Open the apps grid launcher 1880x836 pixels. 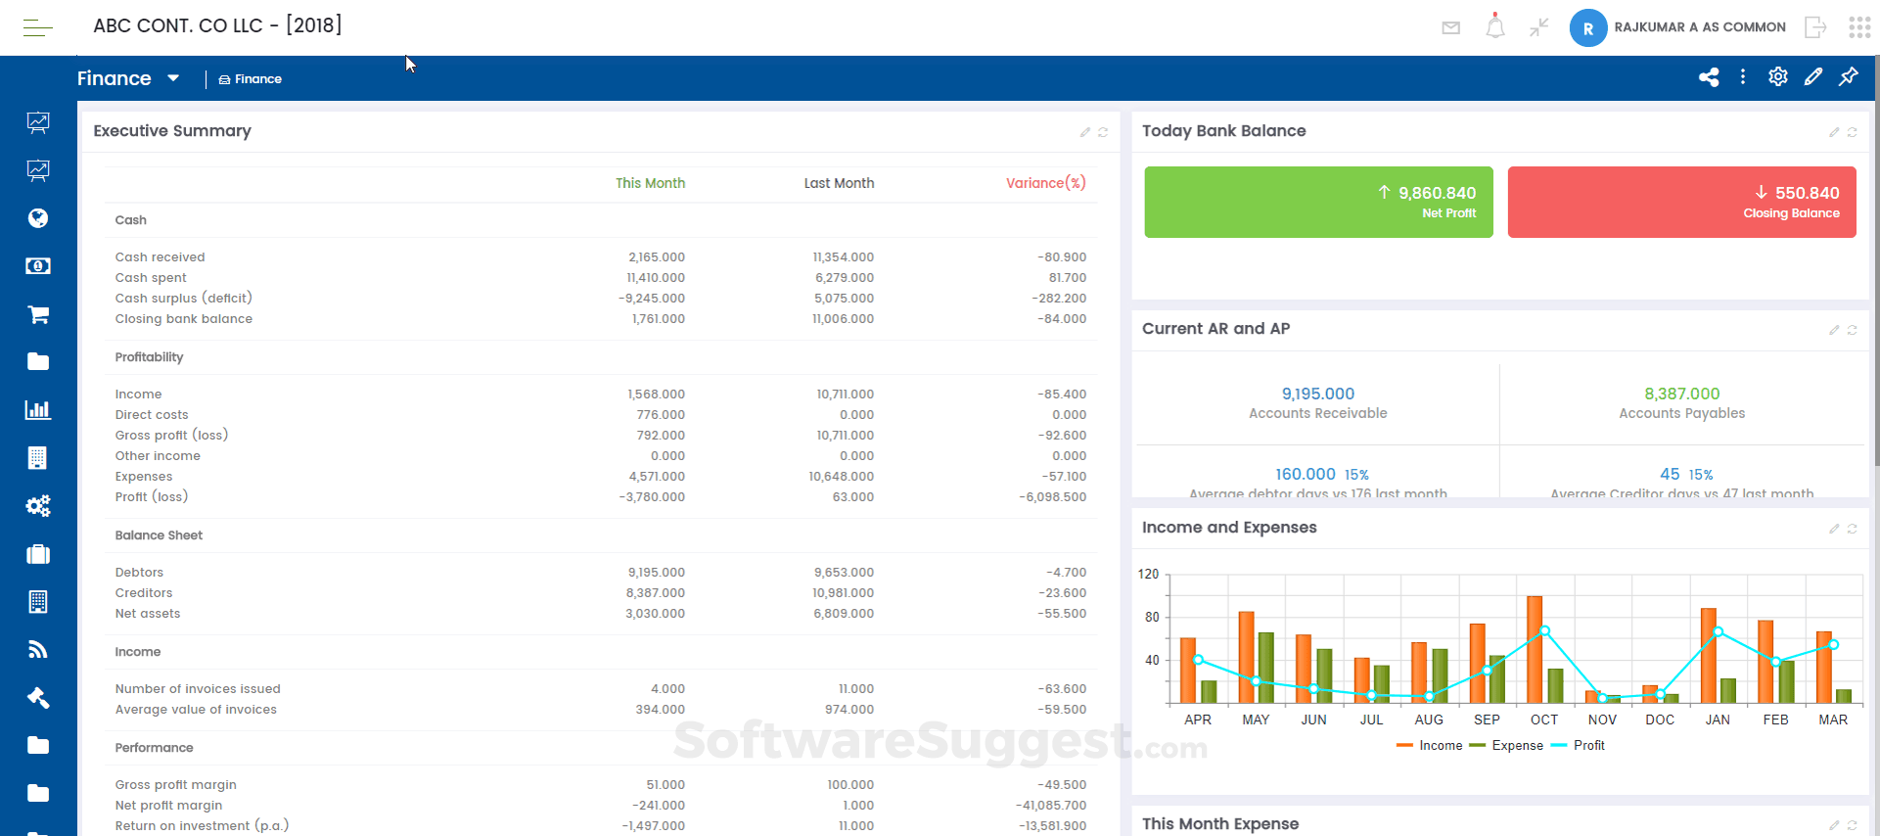point(1859,27)
